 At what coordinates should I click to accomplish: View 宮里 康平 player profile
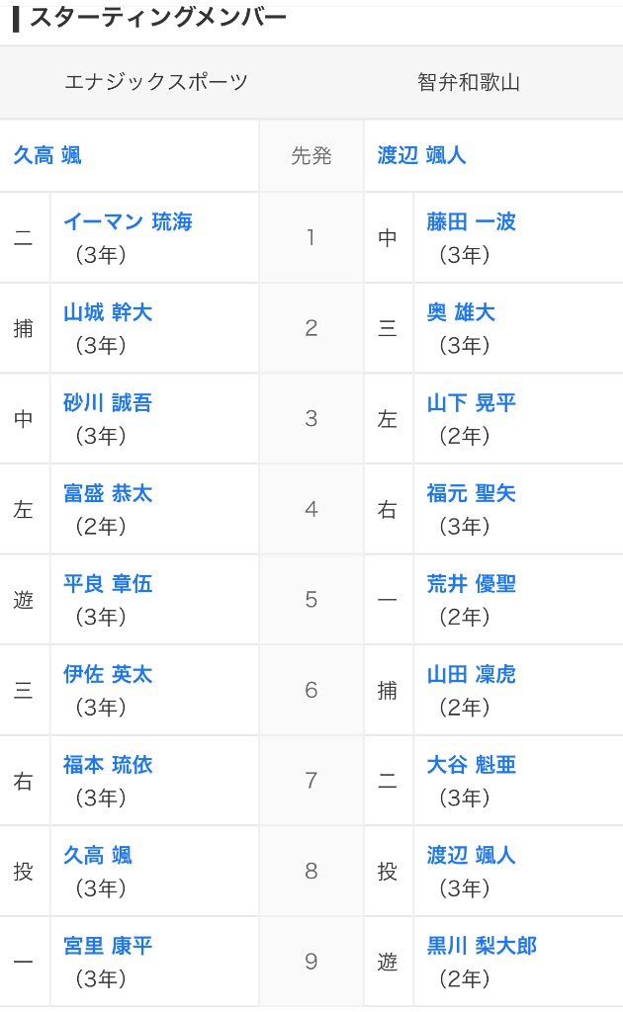[x=108, y=946]
